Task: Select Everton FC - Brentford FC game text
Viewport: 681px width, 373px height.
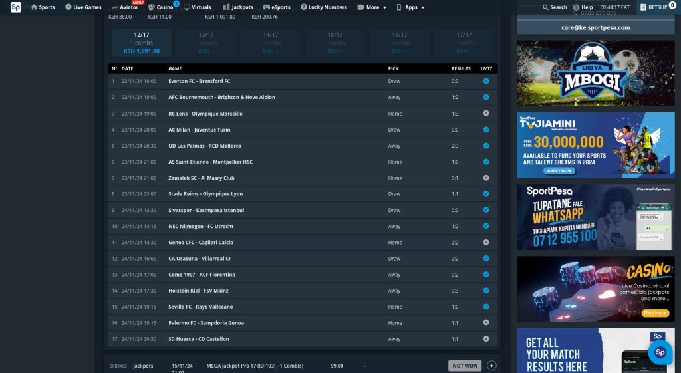Action: pos(200,81)
